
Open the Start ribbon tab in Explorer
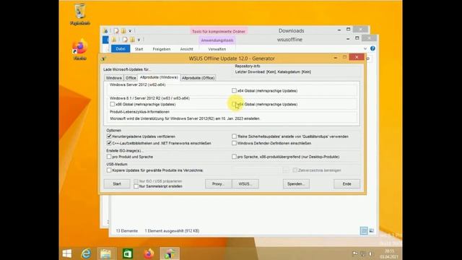pos(139,49)
